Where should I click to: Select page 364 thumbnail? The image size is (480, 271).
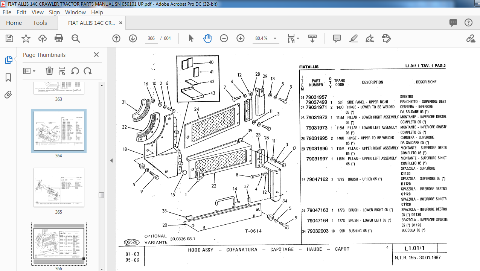coord(59,131)
